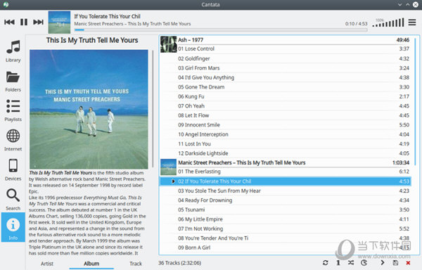
Task: Click the Ash 1977 album thumbnail
Action: (x=169, y=44)
